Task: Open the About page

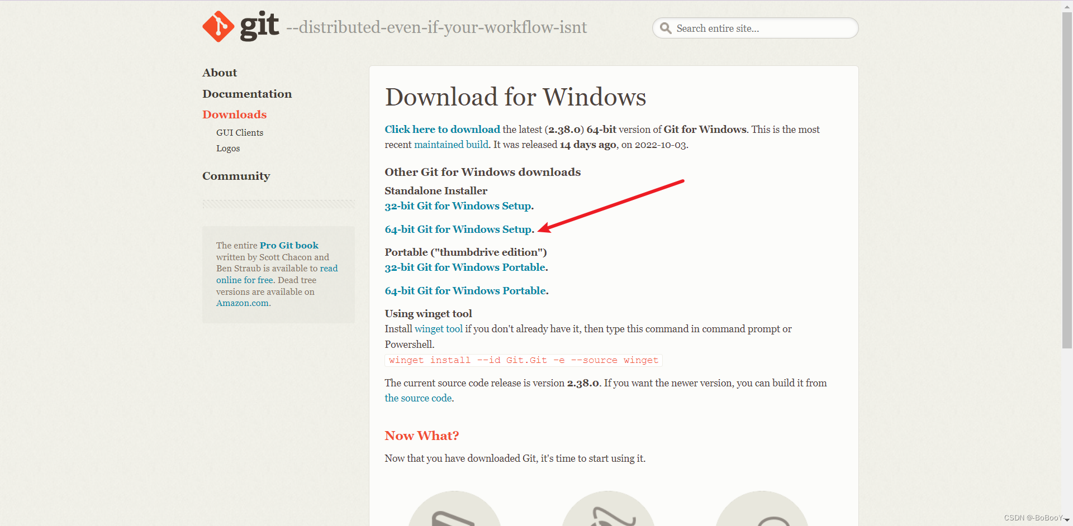Action: 220,73
